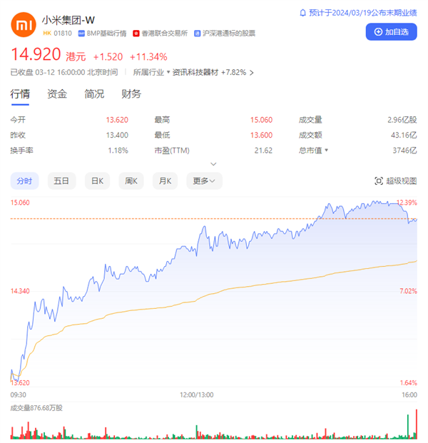Click the tallest red volume bar at 16:00

tap(416, 424)
